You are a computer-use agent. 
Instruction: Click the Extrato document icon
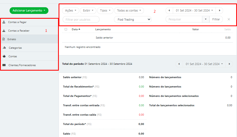click(x=3, y=39)
